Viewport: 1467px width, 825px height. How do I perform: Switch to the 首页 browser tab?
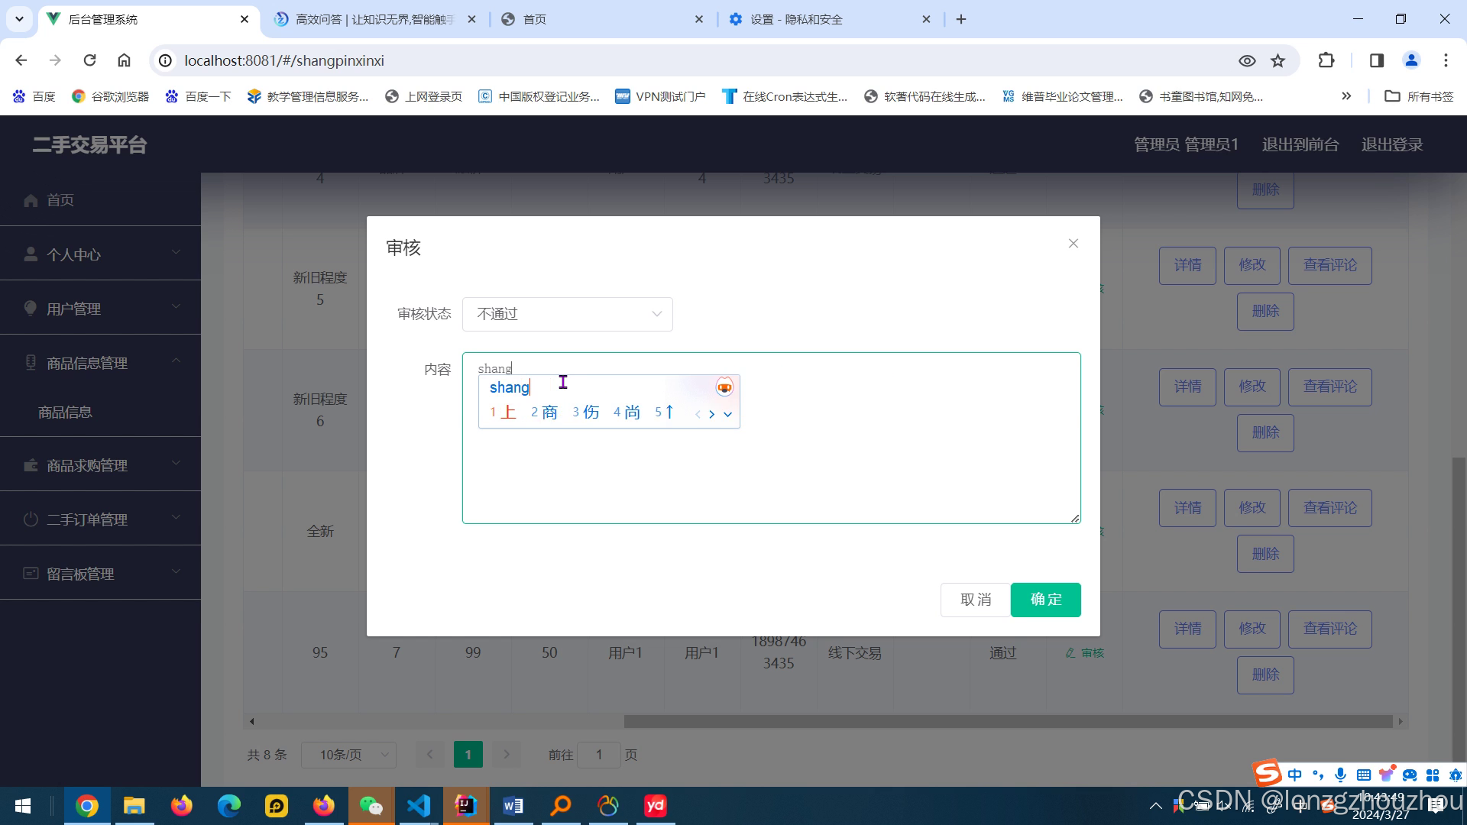[535, 19]
